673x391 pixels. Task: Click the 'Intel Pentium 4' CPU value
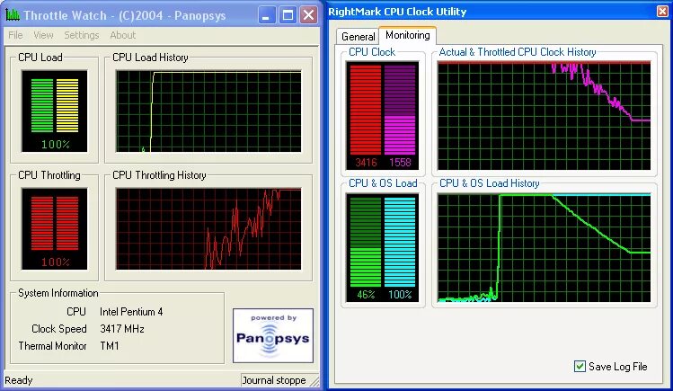pyautogui.click(x=131, y=312)
